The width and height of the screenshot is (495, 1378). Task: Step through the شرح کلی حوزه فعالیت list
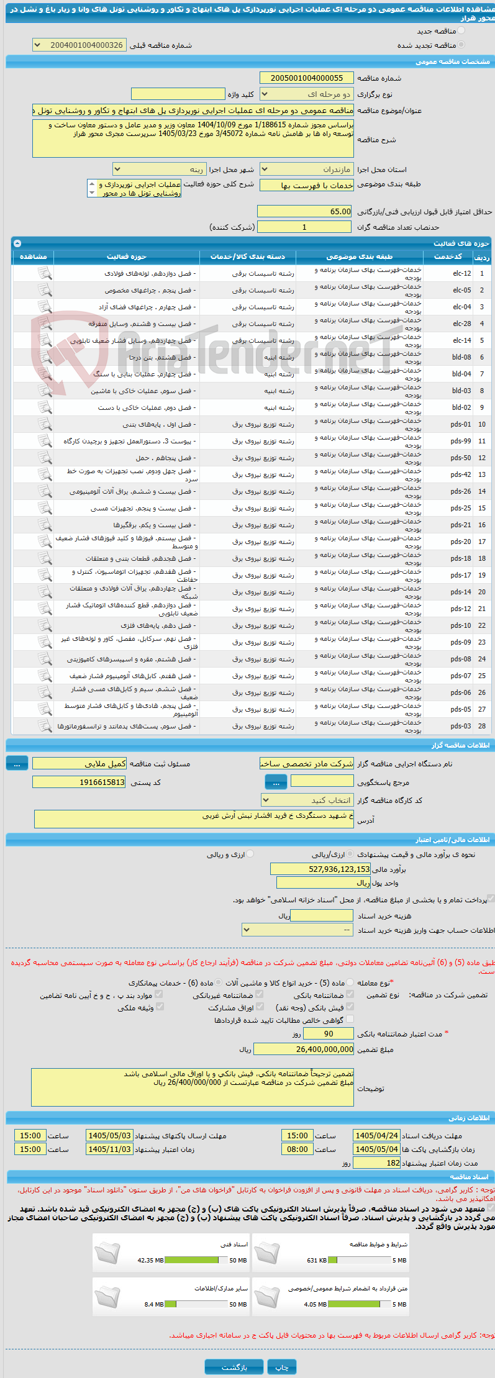tap(92, 188)
